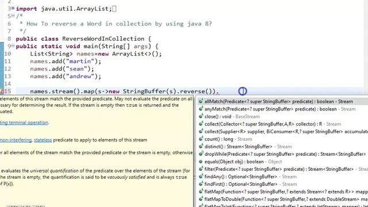
Task: Select findAny() : Optional proposal
Action: 282,177
